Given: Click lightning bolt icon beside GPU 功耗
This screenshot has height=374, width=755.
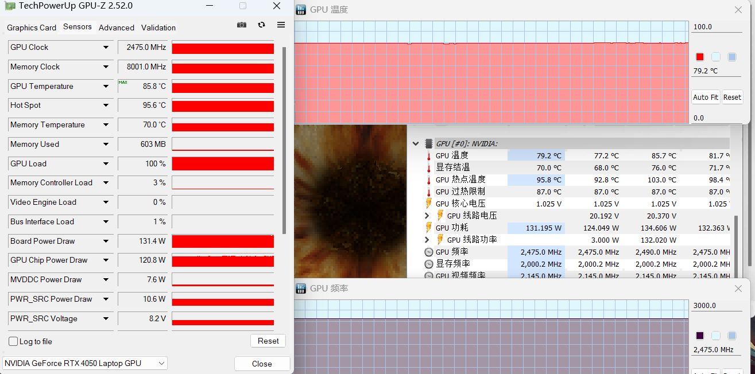Looking at the screenshot, I should pyautogui.click(x=428, y=228).
